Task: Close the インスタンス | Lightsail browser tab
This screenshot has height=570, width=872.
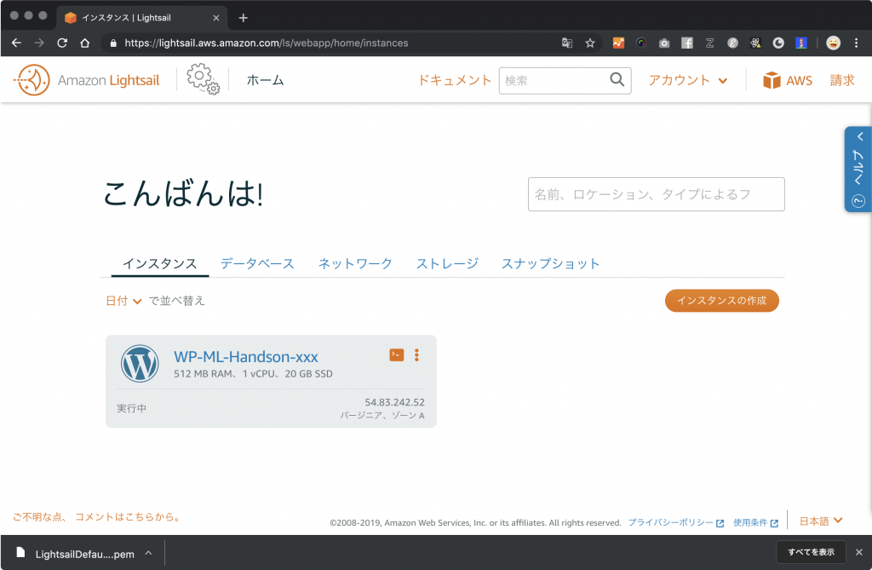Action: 216,18
